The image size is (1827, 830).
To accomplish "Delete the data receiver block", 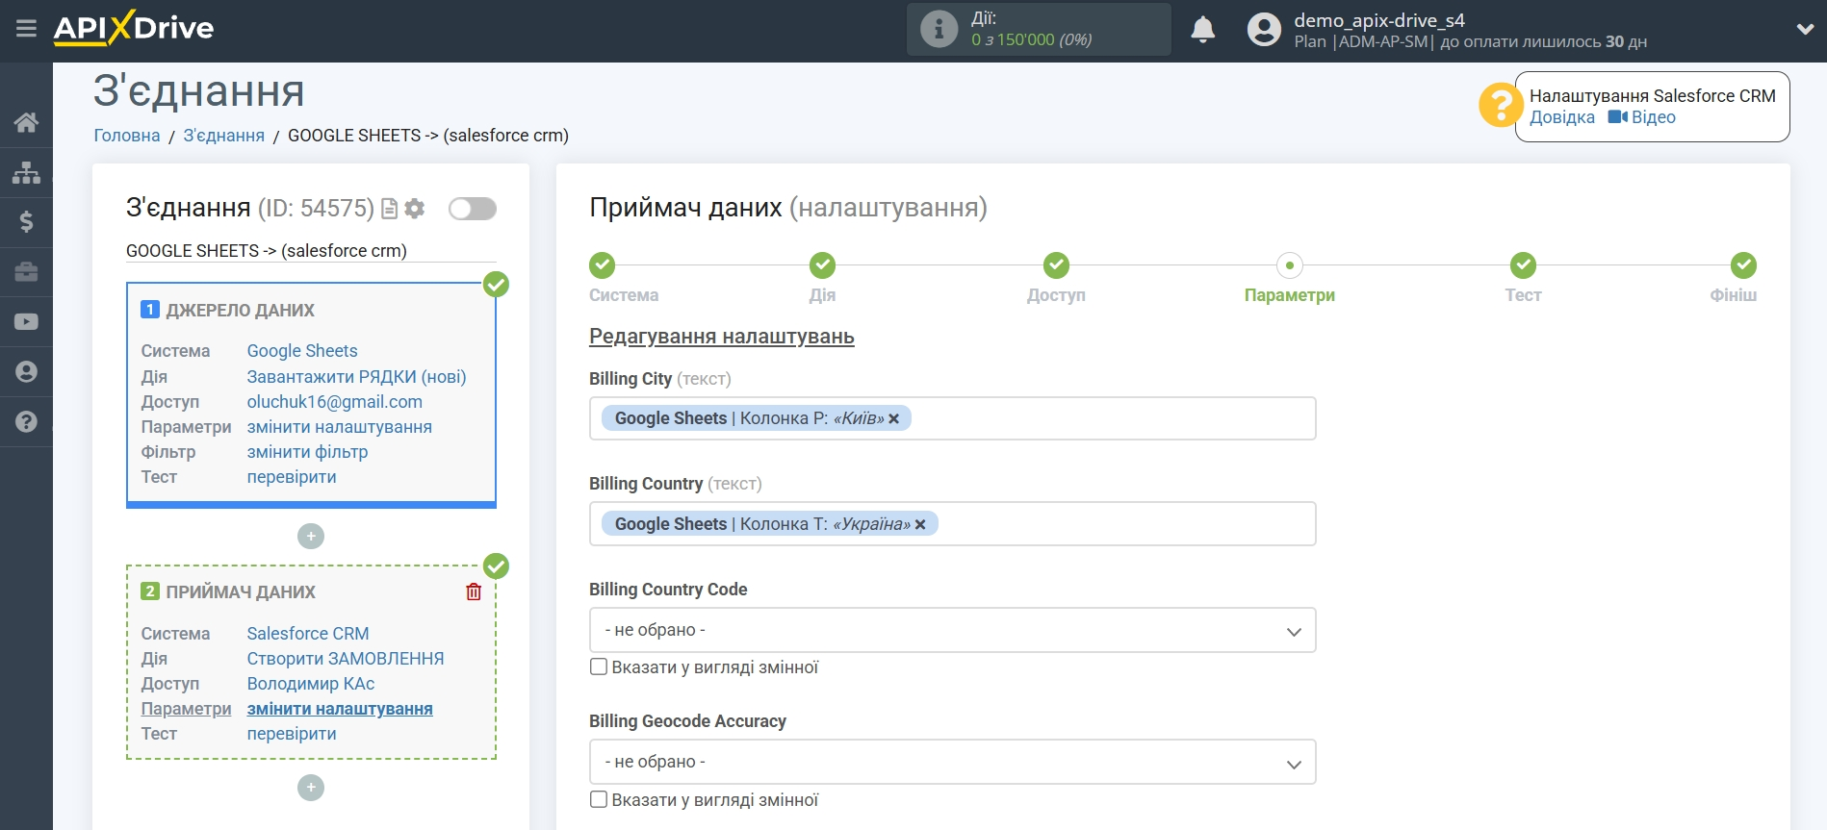I will pos(474,591).
